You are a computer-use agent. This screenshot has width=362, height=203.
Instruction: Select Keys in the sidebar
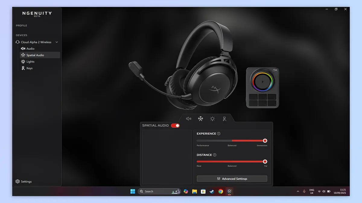(x=29, y=68)
